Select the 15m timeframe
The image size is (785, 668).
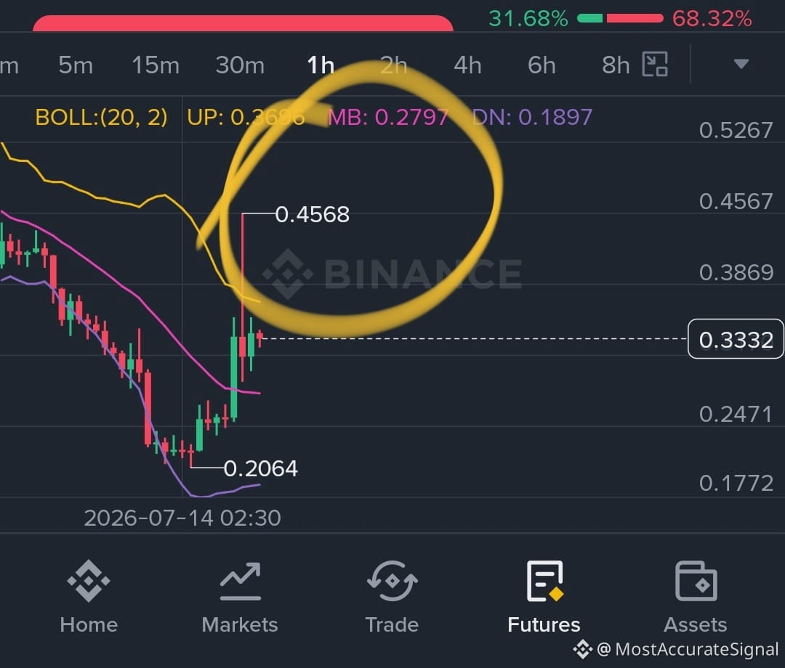click(x=156, y=65)
